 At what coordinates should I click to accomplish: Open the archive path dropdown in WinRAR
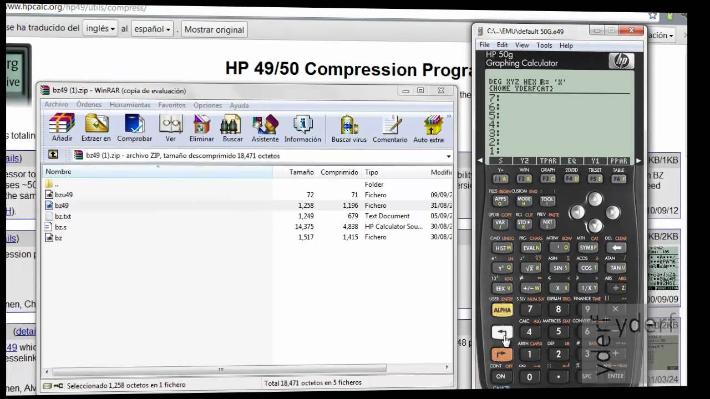click(x=448, y=156)
